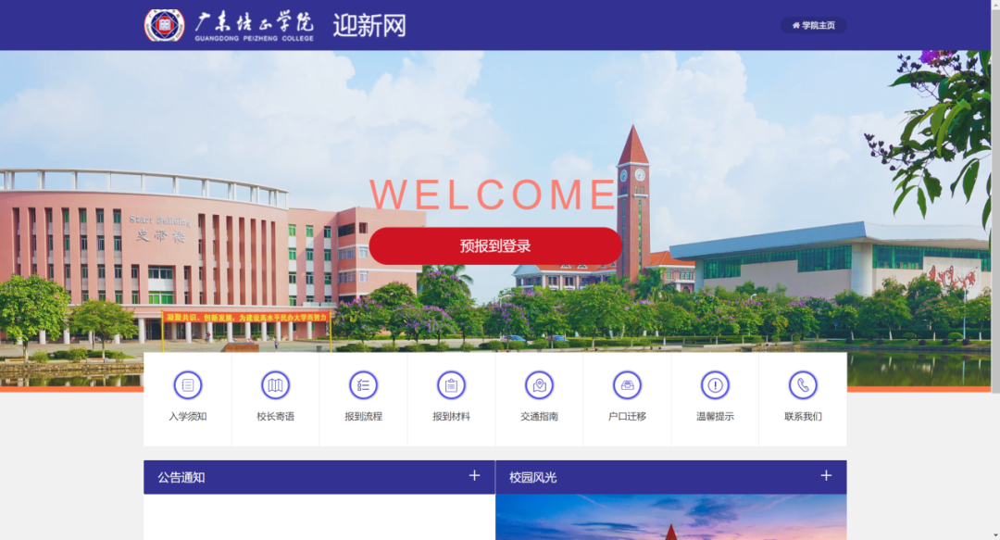Click the 校长寄语 book icon
The width and height of the screenshot is (1000, 540).
(x=275, y=386)
